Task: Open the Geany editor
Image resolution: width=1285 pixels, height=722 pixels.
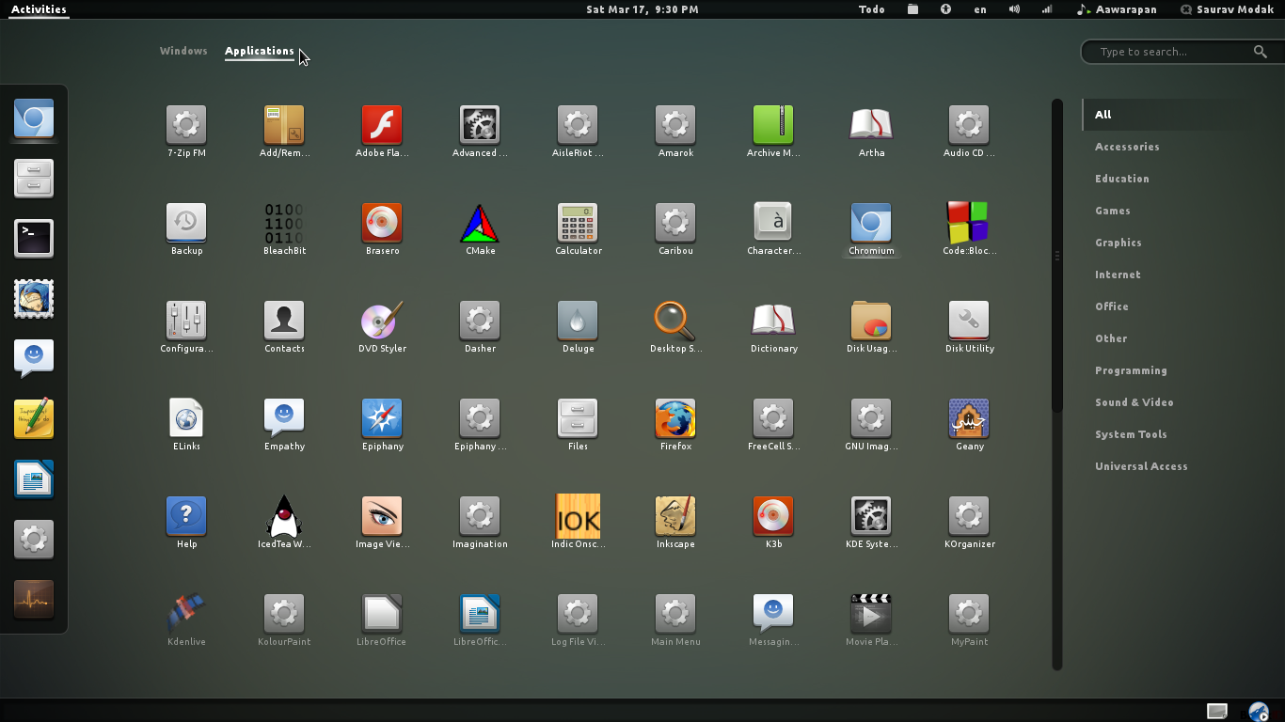Action: 968,417
